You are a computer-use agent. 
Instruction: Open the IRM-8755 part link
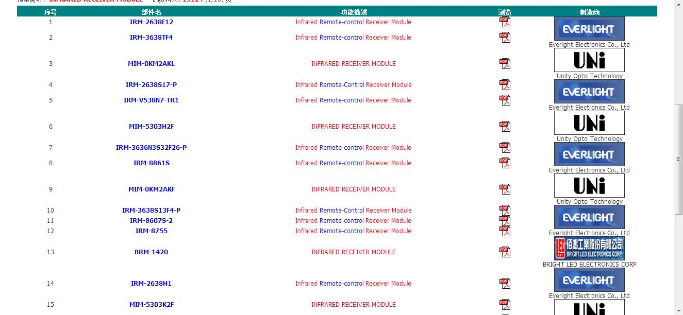point(152,231)
